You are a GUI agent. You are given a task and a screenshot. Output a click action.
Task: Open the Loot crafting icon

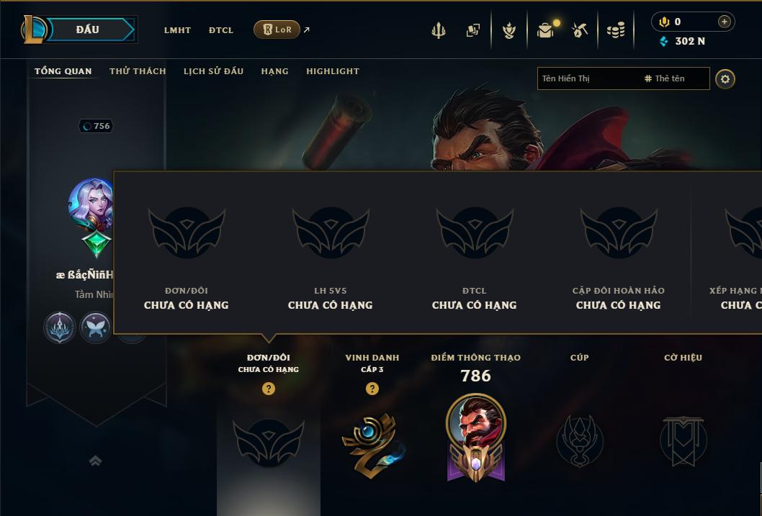click(508, 30)
